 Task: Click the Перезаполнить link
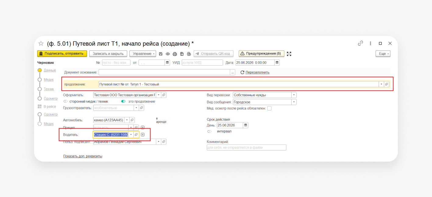(x=257, y=72)
